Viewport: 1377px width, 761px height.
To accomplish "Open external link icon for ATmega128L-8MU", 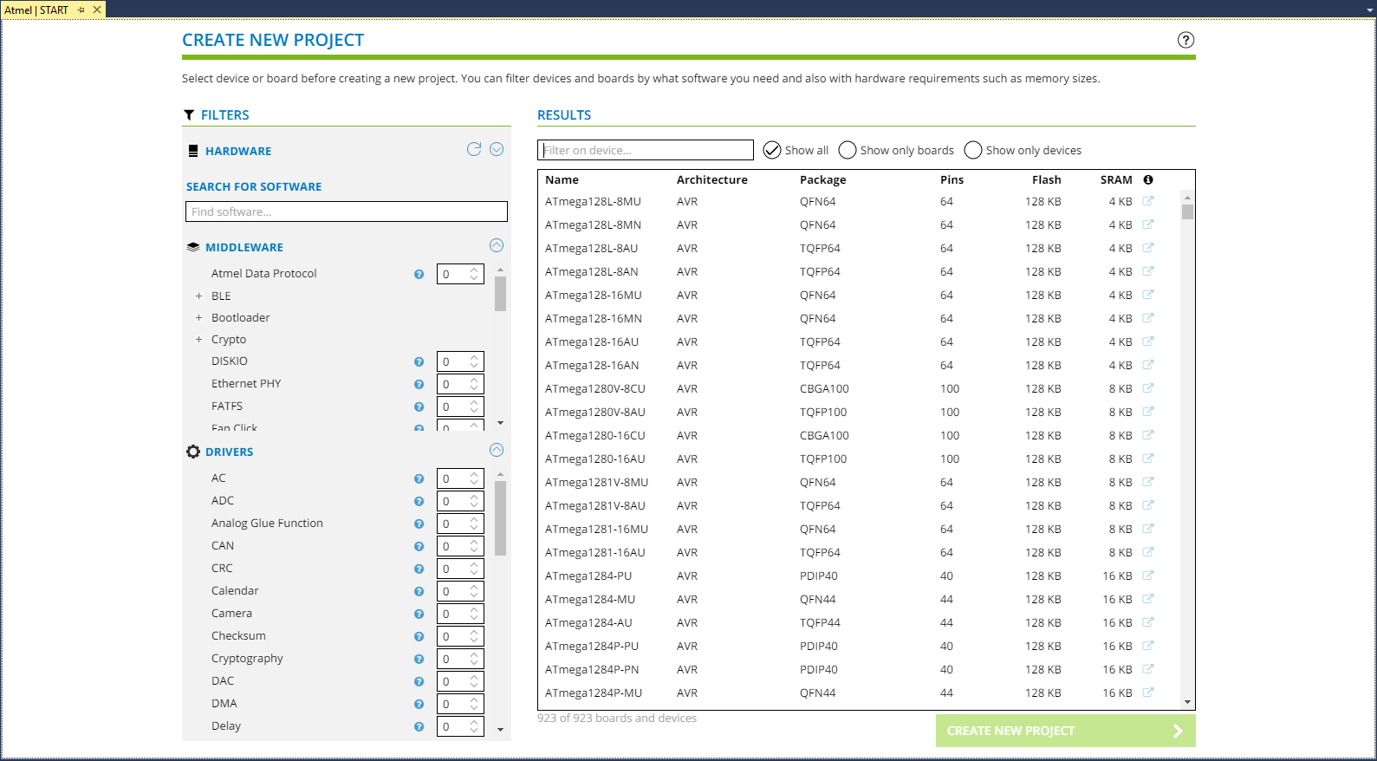I will [1148, 201].
